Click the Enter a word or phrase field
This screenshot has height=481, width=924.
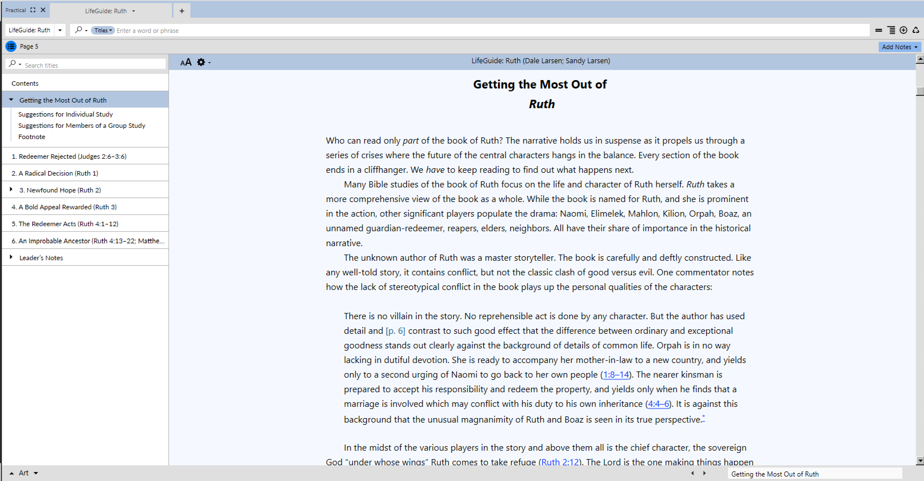492,30
